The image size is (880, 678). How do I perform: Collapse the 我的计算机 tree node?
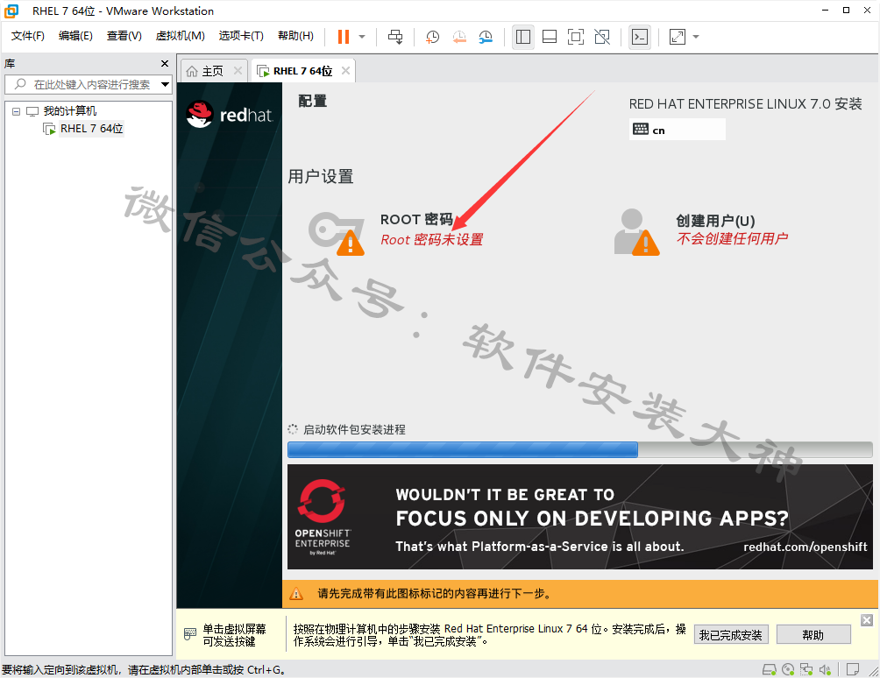click(x=17, y=111)
